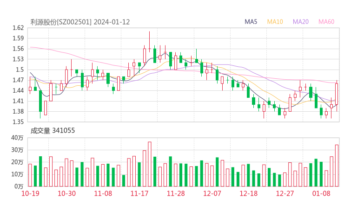
Task: Click the 1.62 price axis label
Action: click(x=18, y=28)
